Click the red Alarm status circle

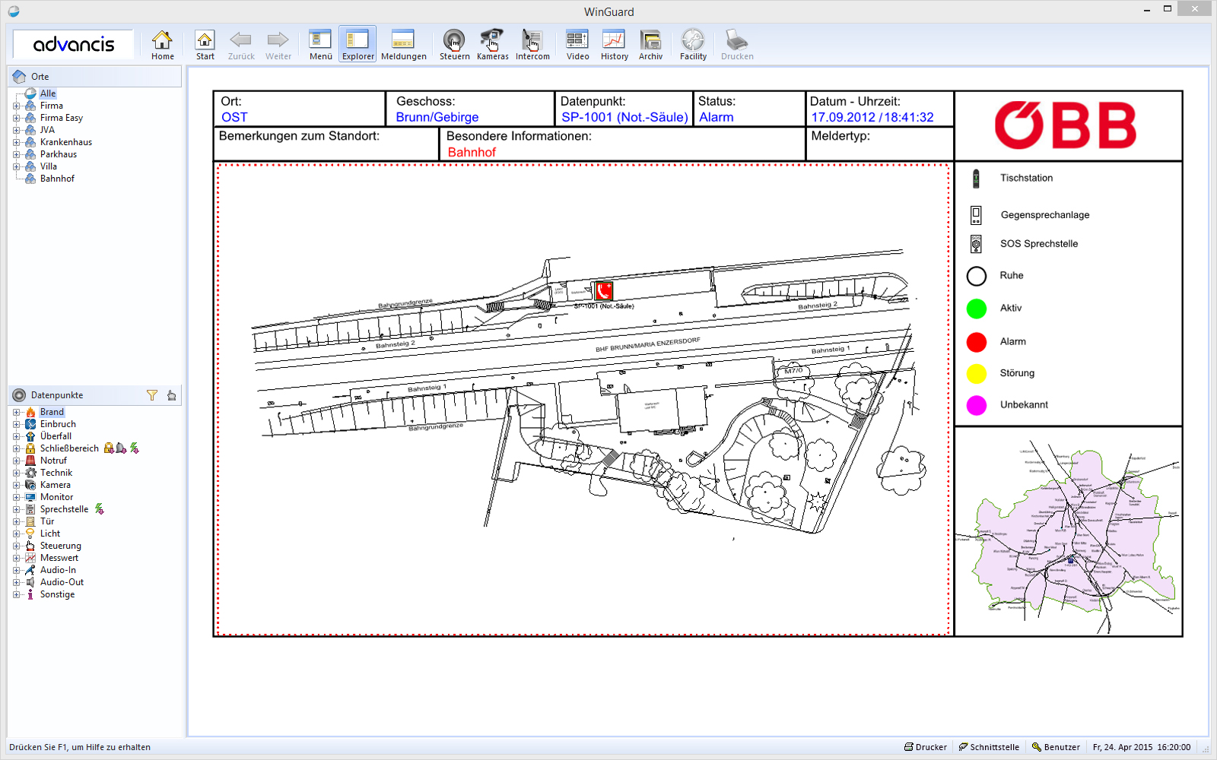tap(977, 342)
